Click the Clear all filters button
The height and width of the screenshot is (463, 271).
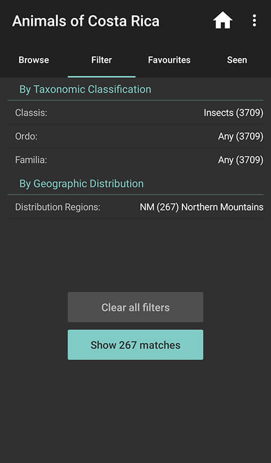(x=135, y=307)
